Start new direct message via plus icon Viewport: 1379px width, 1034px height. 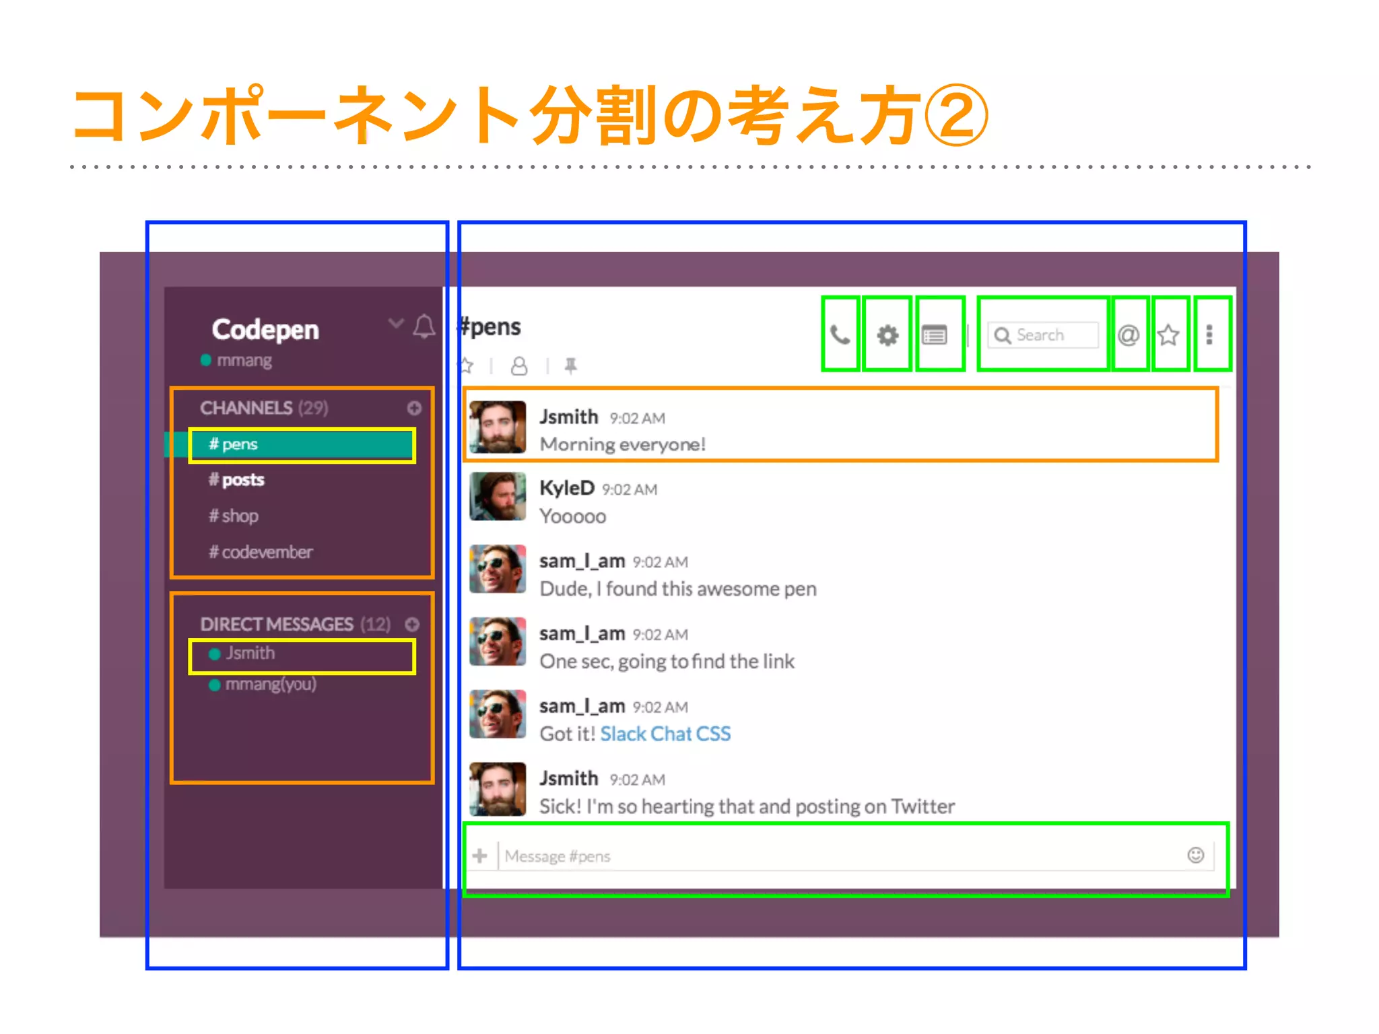pos(412,624)
